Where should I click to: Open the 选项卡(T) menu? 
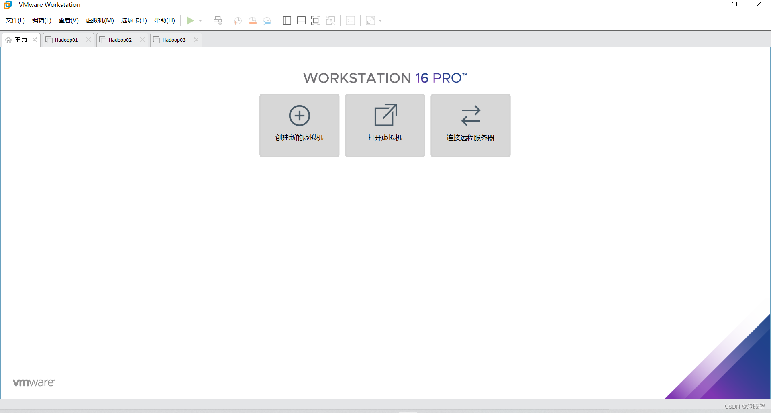pyautogui.click(x=134, y=20)
